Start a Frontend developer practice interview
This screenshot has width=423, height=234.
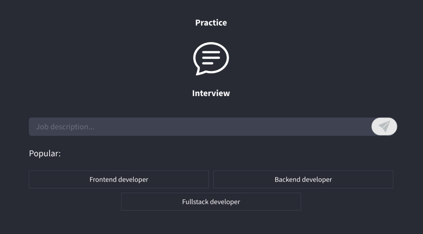[119, 179]
